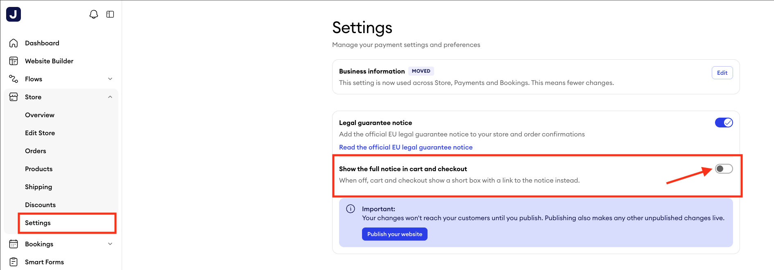Edit Business information

click(722, 73)
